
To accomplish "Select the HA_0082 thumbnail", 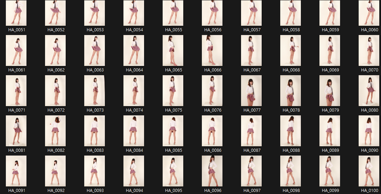I will point(55,131).
